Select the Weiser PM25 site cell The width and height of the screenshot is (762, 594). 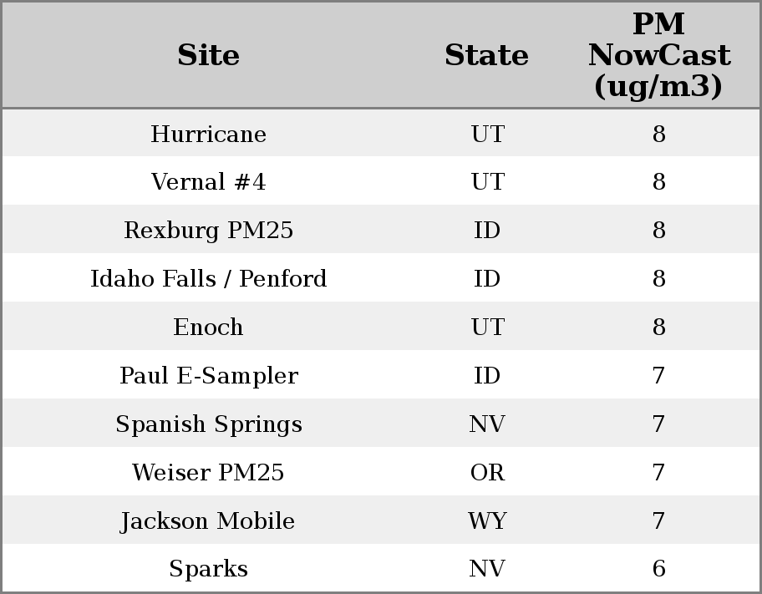[208, 473]
